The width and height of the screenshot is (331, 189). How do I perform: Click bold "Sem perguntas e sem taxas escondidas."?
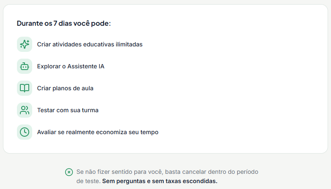pyautogui.click(x=160, y=181)
